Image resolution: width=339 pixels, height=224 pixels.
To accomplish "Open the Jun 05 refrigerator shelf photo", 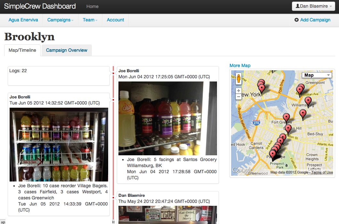I will [x=59, y=144].
